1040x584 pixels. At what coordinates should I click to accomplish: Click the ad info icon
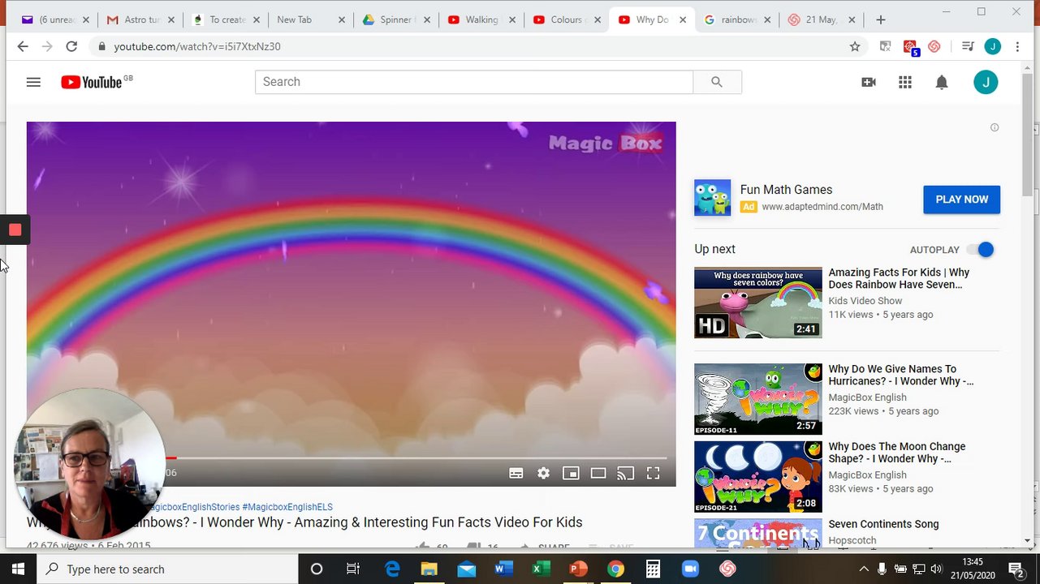tap(995, 127)
